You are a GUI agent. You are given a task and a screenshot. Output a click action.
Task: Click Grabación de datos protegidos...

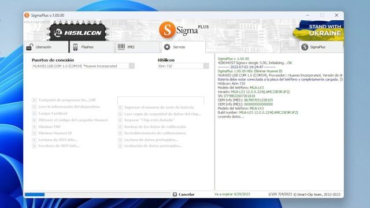[x=150, y=146]
